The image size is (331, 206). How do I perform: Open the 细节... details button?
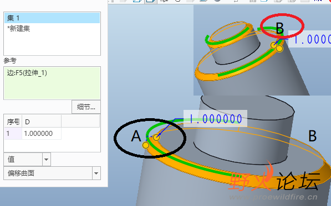(x=86, y=107)
